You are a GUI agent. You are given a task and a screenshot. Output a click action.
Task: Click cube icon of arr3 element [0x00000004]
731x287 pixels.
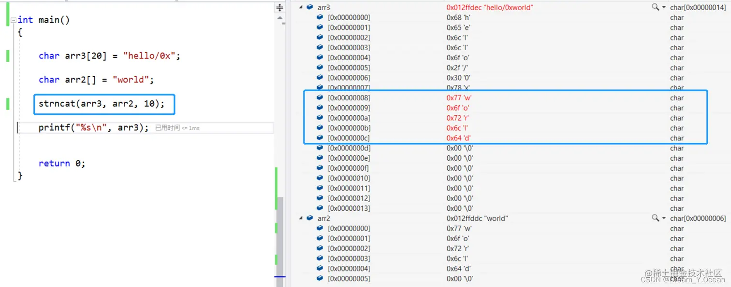coord(320,57)
